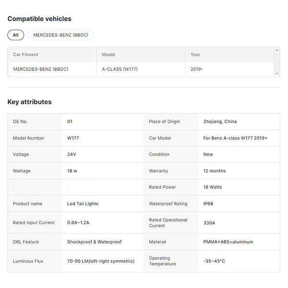The width and height of the screenshot is (288, 288).
Task: Click the 12 months warranty value
Action: tap(215, 171)
